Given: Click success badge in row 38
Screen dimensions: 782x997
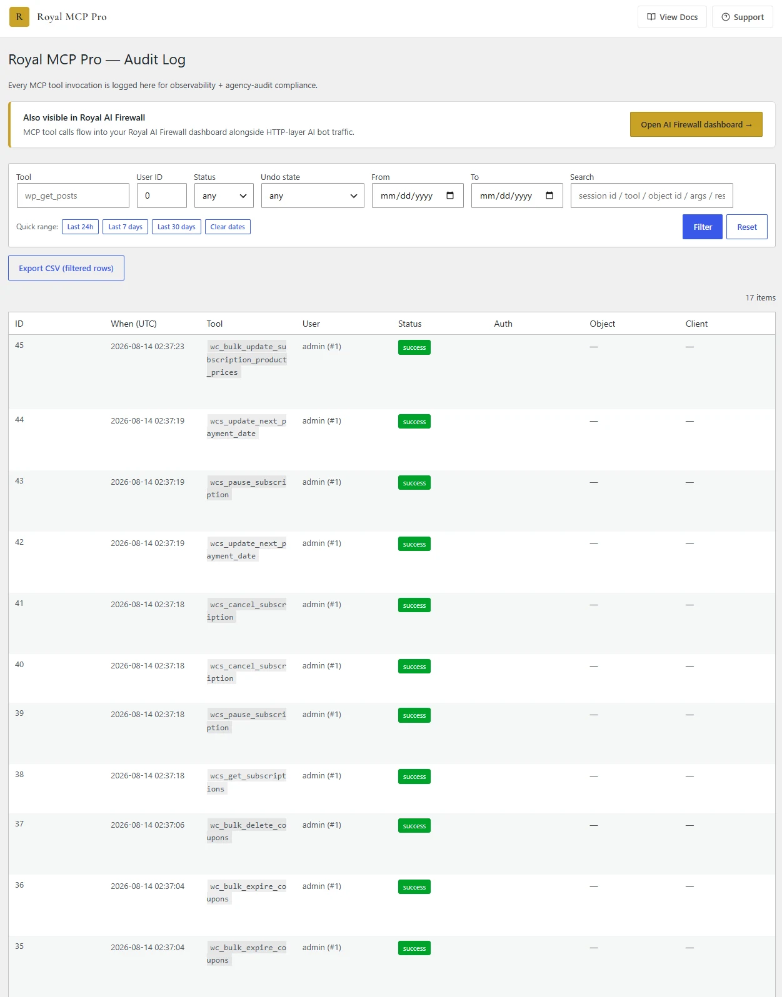Looking at the screenshot, I should (414, 776).
